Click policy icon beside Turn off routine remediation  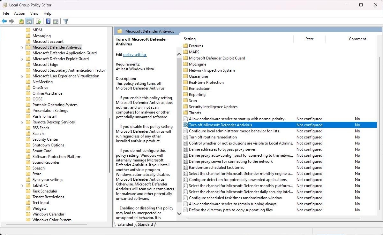[x=186, y=137]
